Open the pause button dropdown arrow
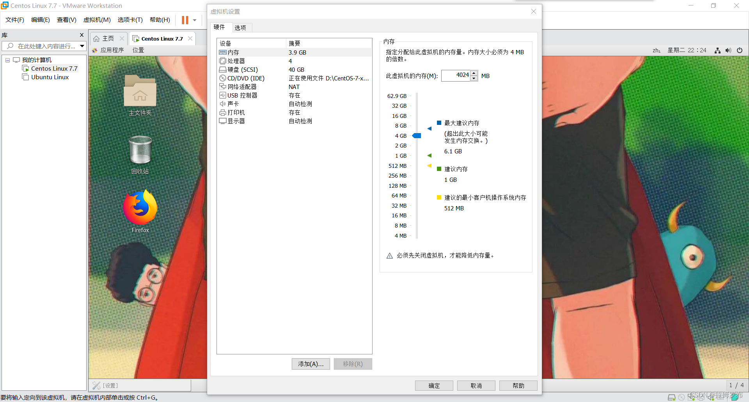Screen dimensions: 749x402 click(195, 20)
